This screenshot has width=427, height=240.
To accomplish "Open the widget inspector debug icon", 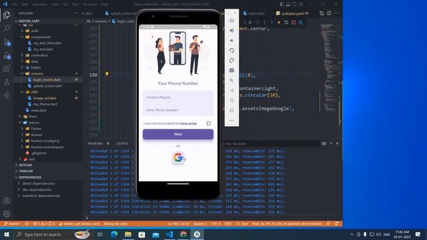I will click(301, 23).
